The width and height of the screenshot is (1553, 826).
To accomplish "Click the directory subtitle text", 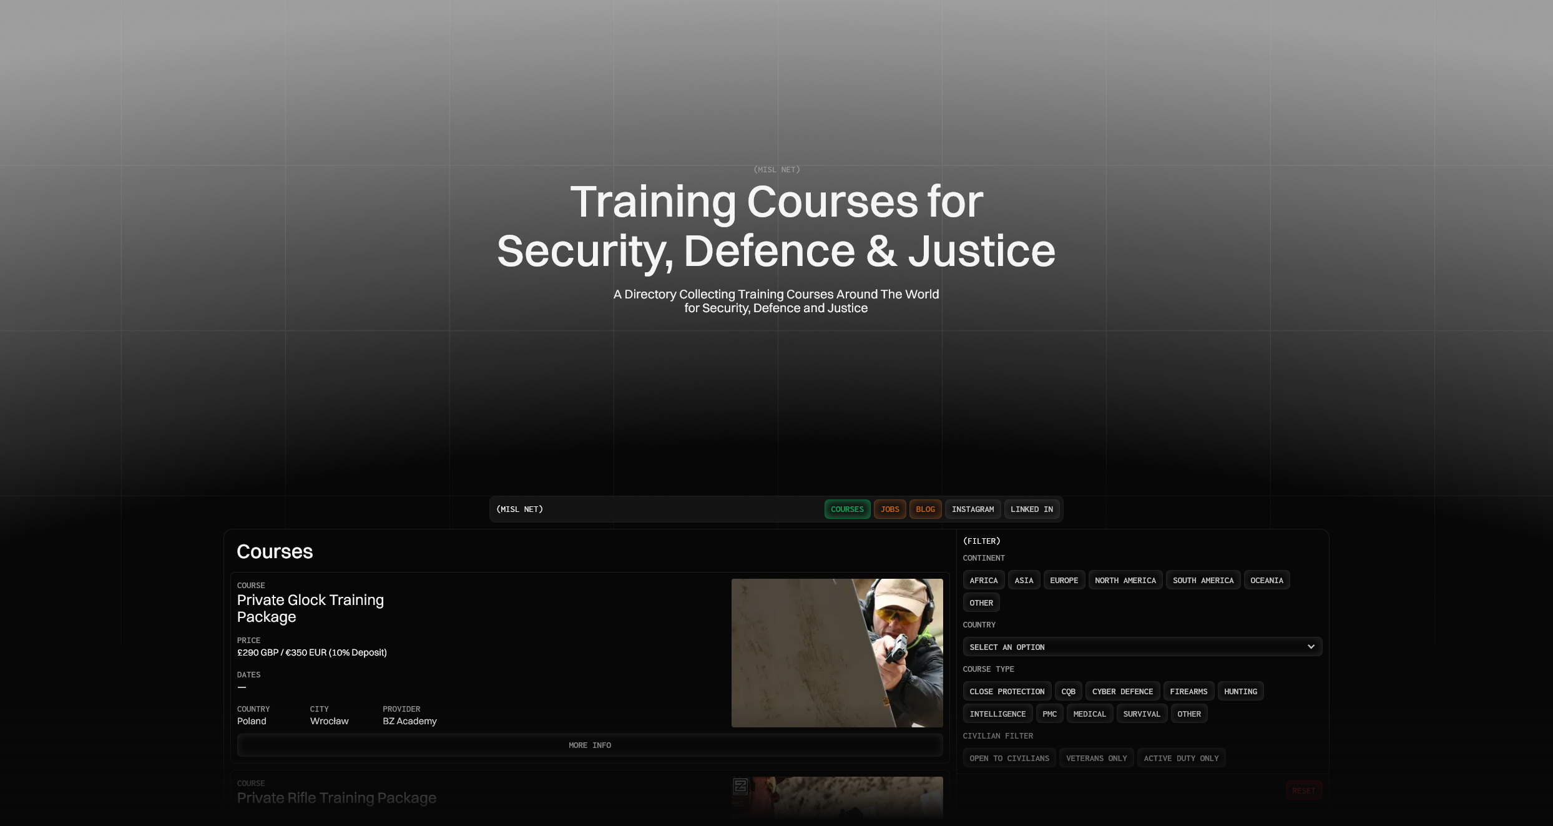I will tap(776, 301).
